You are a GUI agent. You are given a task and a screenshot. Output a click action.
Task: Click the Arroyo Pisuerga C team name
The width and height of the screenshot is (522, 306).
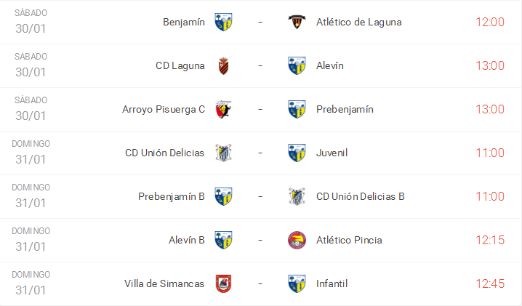point(164,109)
